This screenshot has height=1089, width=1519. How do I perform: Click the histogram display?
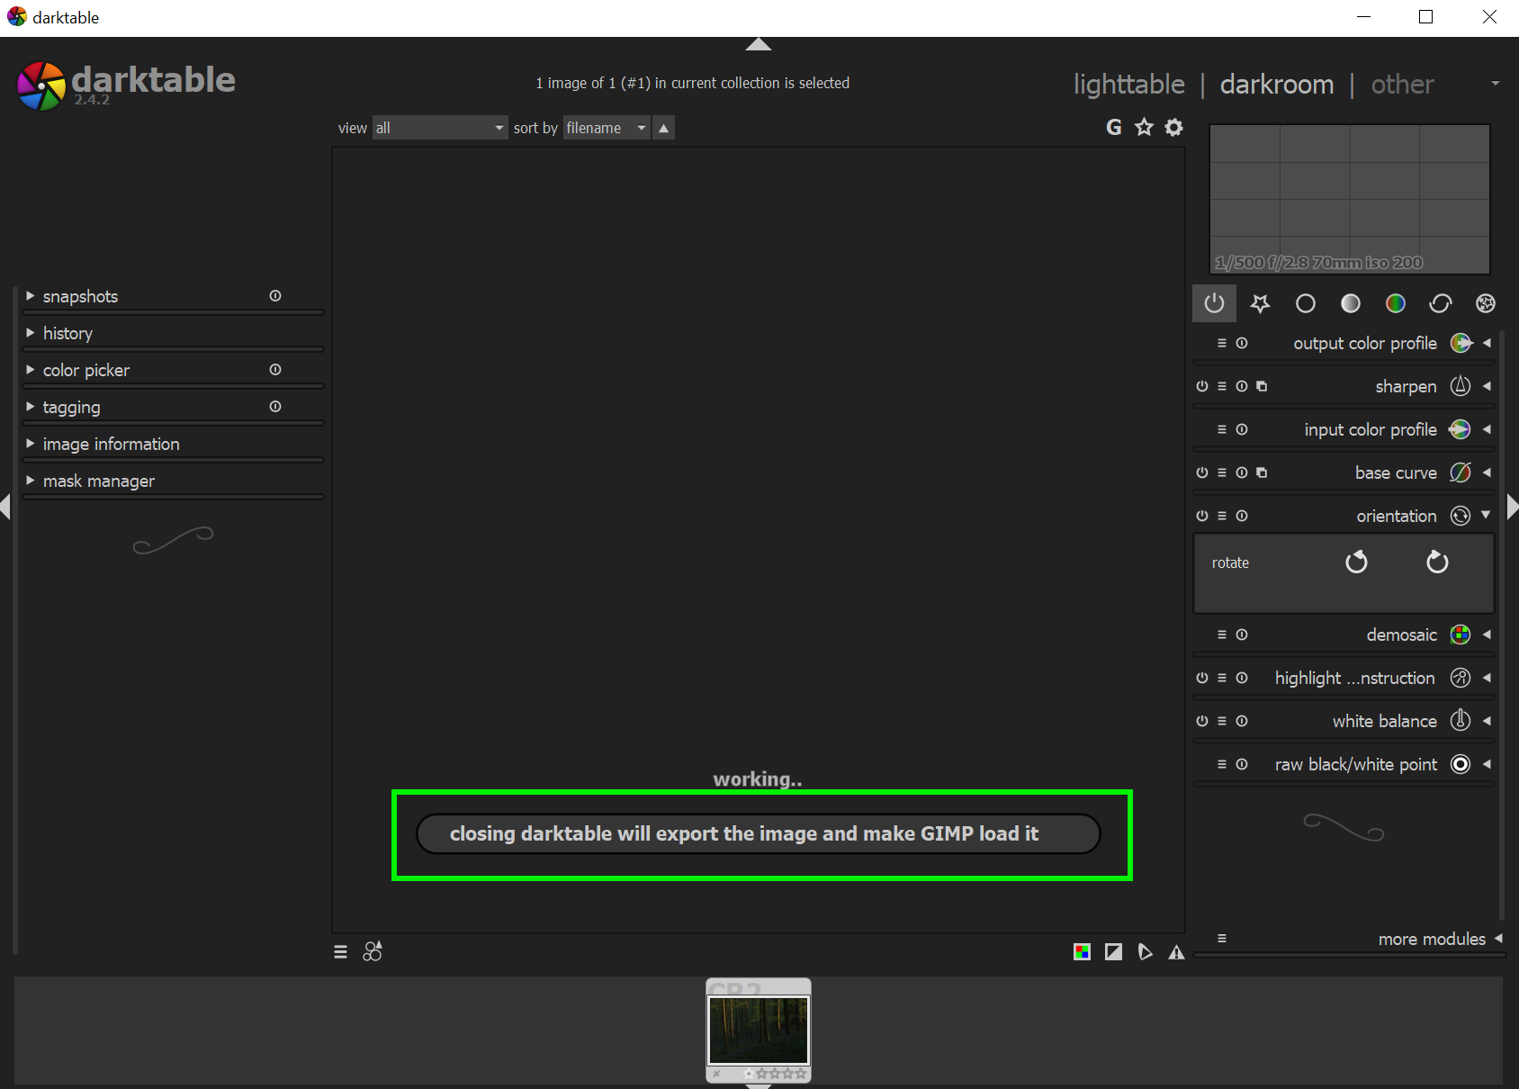click(x=1349, y=199)
